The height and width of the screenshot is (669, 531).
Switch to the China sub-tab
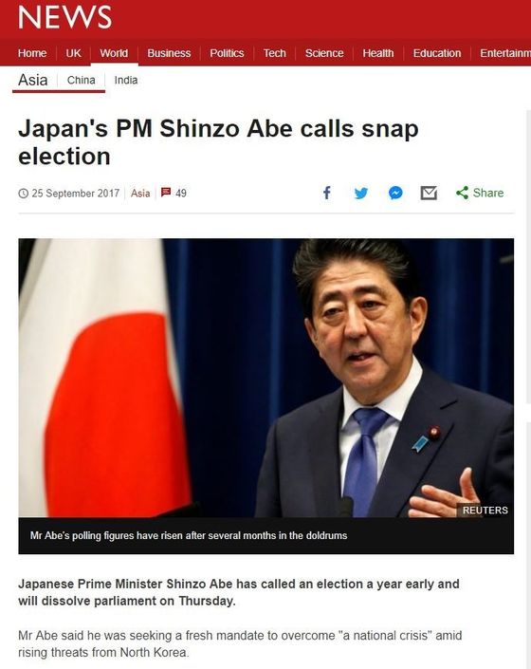point(81,81)
